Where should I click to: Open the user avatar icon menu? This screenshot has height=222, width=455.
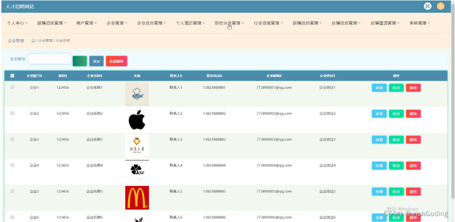coord(440,6)
